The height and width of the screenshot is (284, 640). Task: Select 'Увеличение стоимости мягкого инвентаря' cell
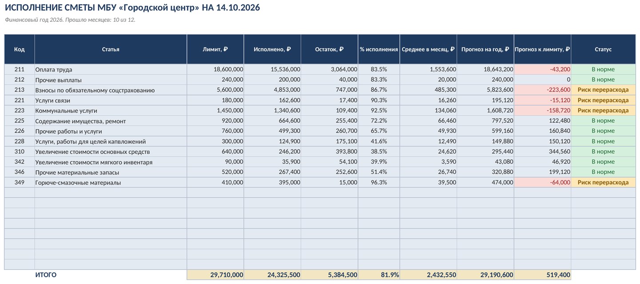tap(111, 162)
